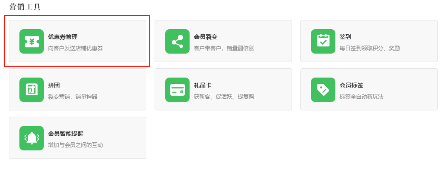This screenshot has height=169, width=448.
Task: Click description 向客户发送店铺优惠券
Action: (x=76, y=48)
